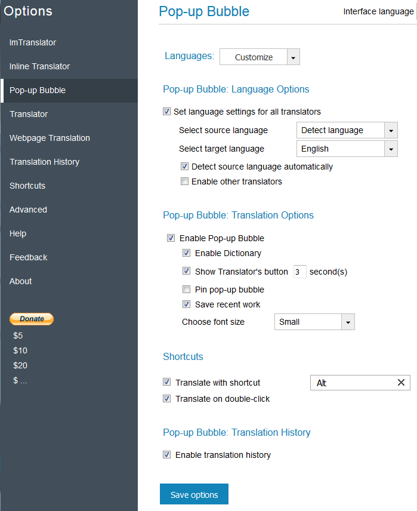Click the PayPal Donate button
Screen dimensions: 417x511
pos(32,319)
